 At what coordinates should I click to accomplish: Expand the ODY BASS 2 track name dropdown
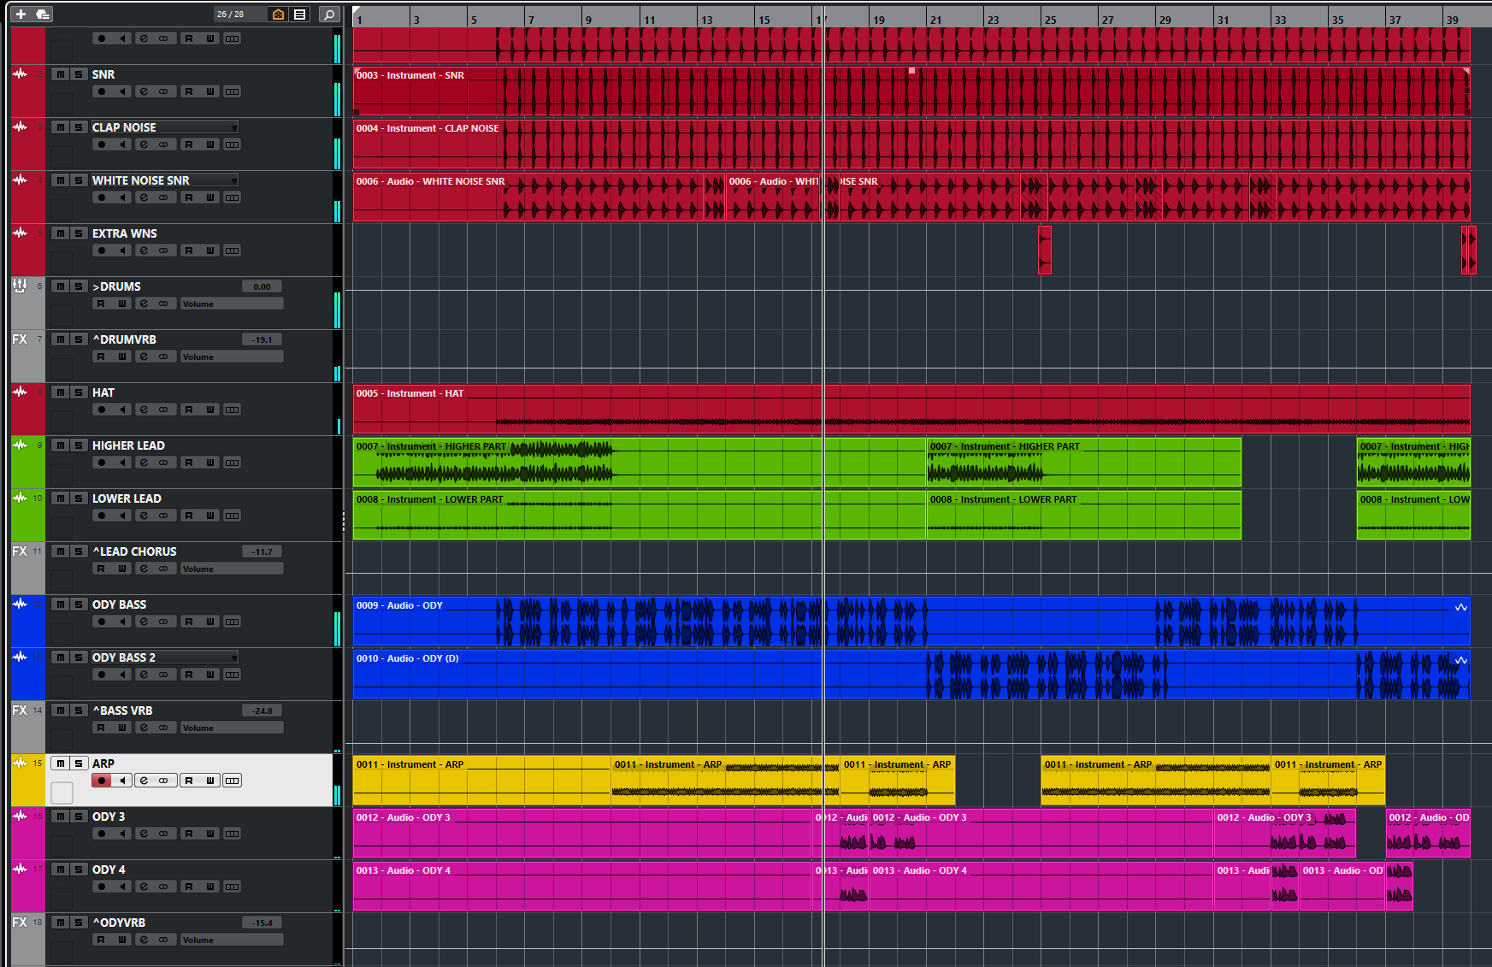(x=234, y=657)
